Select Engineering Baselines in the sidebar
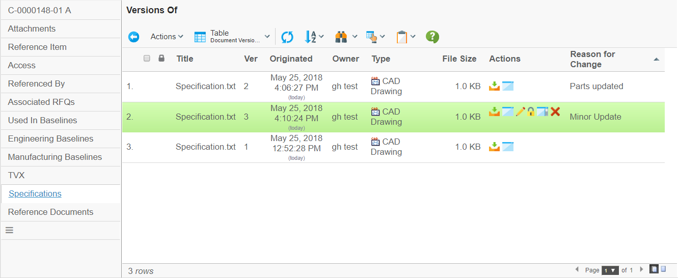Viewport: 678px width, 278px height. 50,139
